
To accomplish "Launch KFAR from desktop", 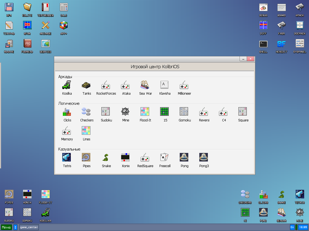I will tap(27, 28).
